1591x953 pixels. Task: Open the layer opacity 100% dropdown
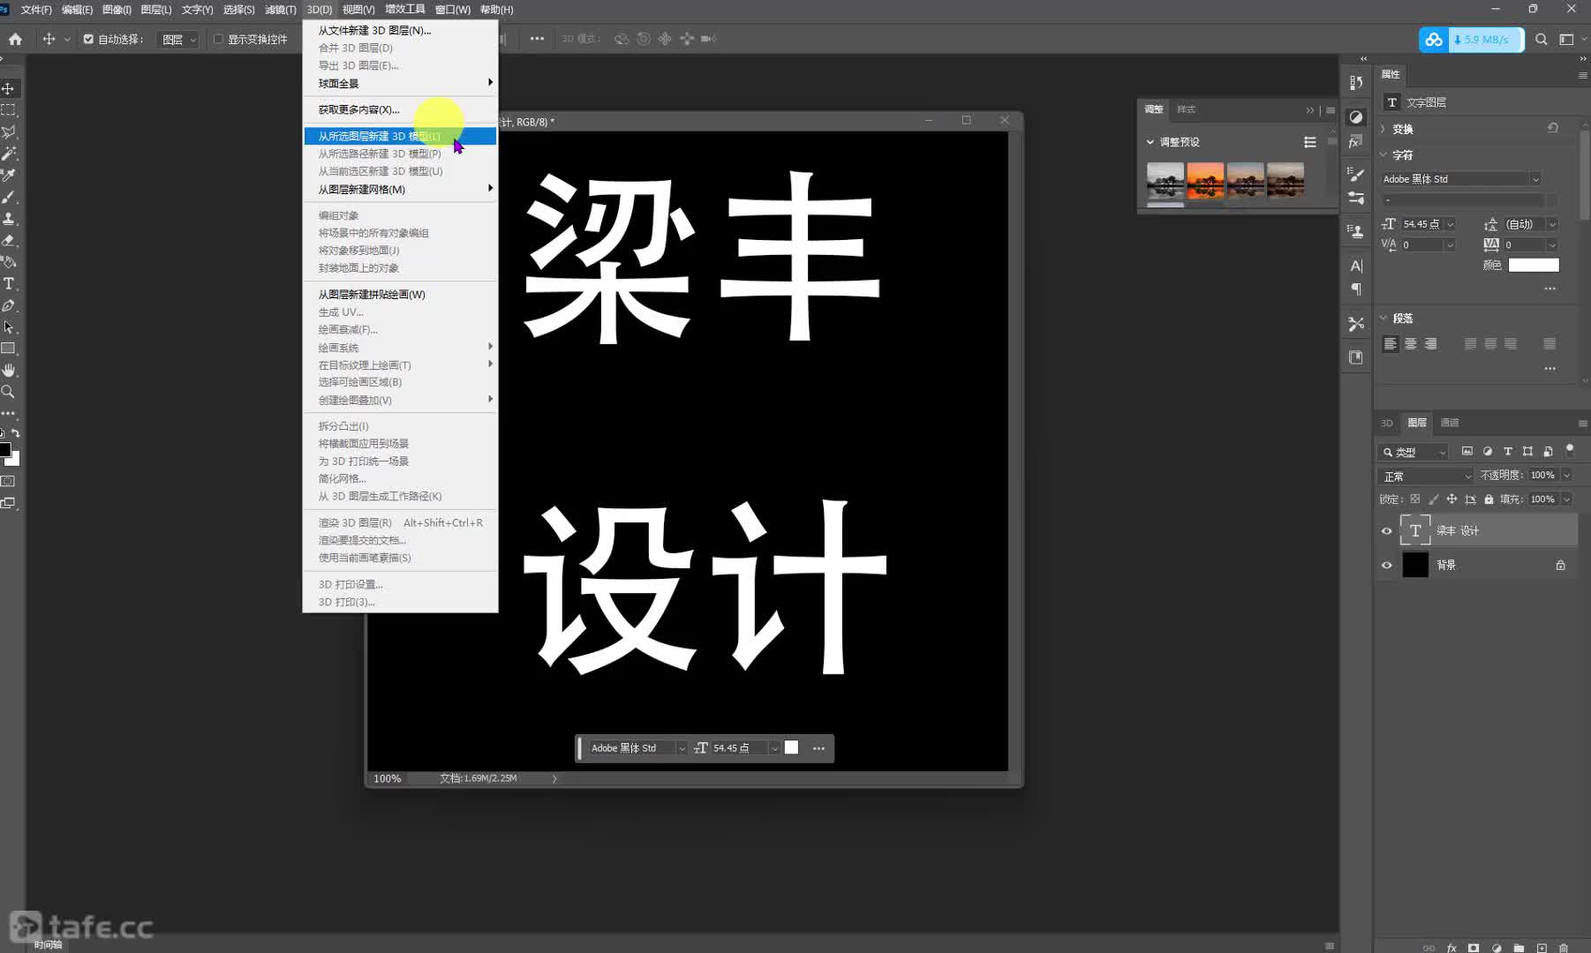click(1567, 475)
